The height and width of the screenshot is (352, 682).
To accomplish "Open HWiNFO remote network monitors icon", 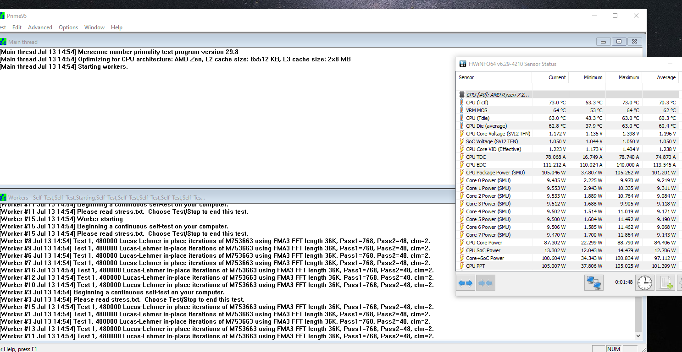I will pos(594,283).
